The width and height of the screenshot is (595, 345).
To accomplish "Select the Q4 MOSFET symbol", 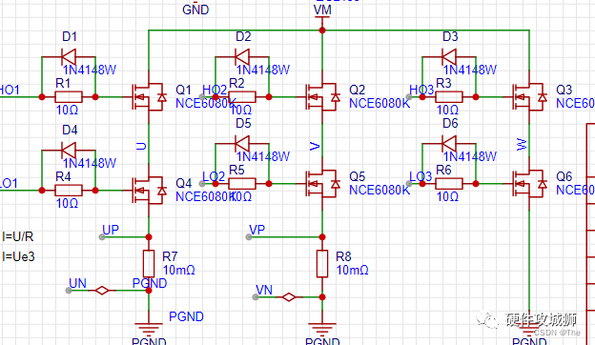I will point(149,191).
